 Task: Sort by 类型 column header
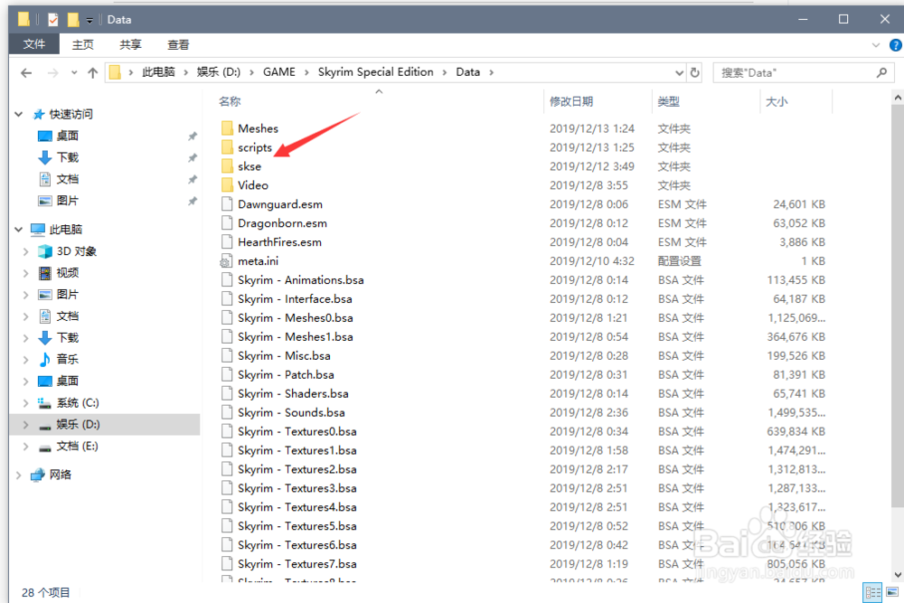[669, 101]
